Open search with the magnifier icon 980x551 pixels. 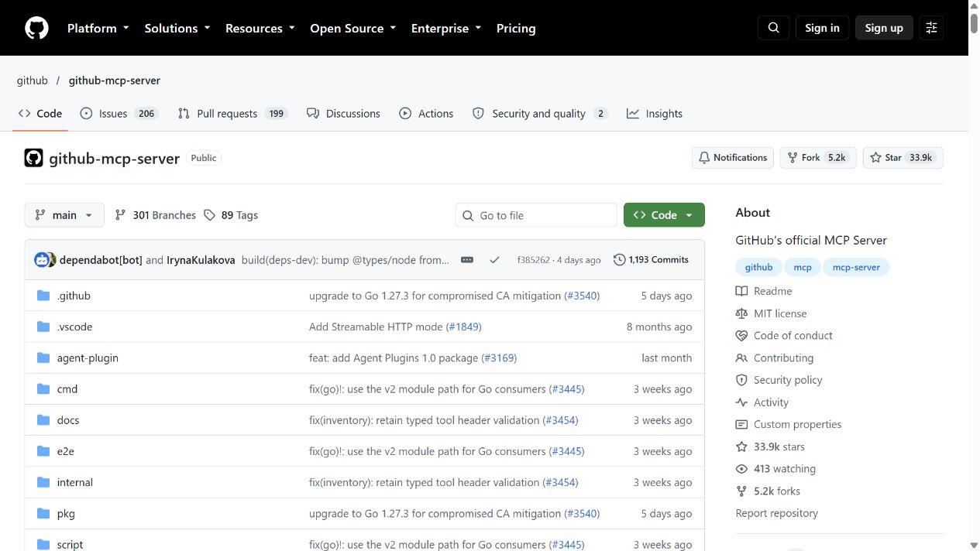pyautogui.click(x=773, y=28)
